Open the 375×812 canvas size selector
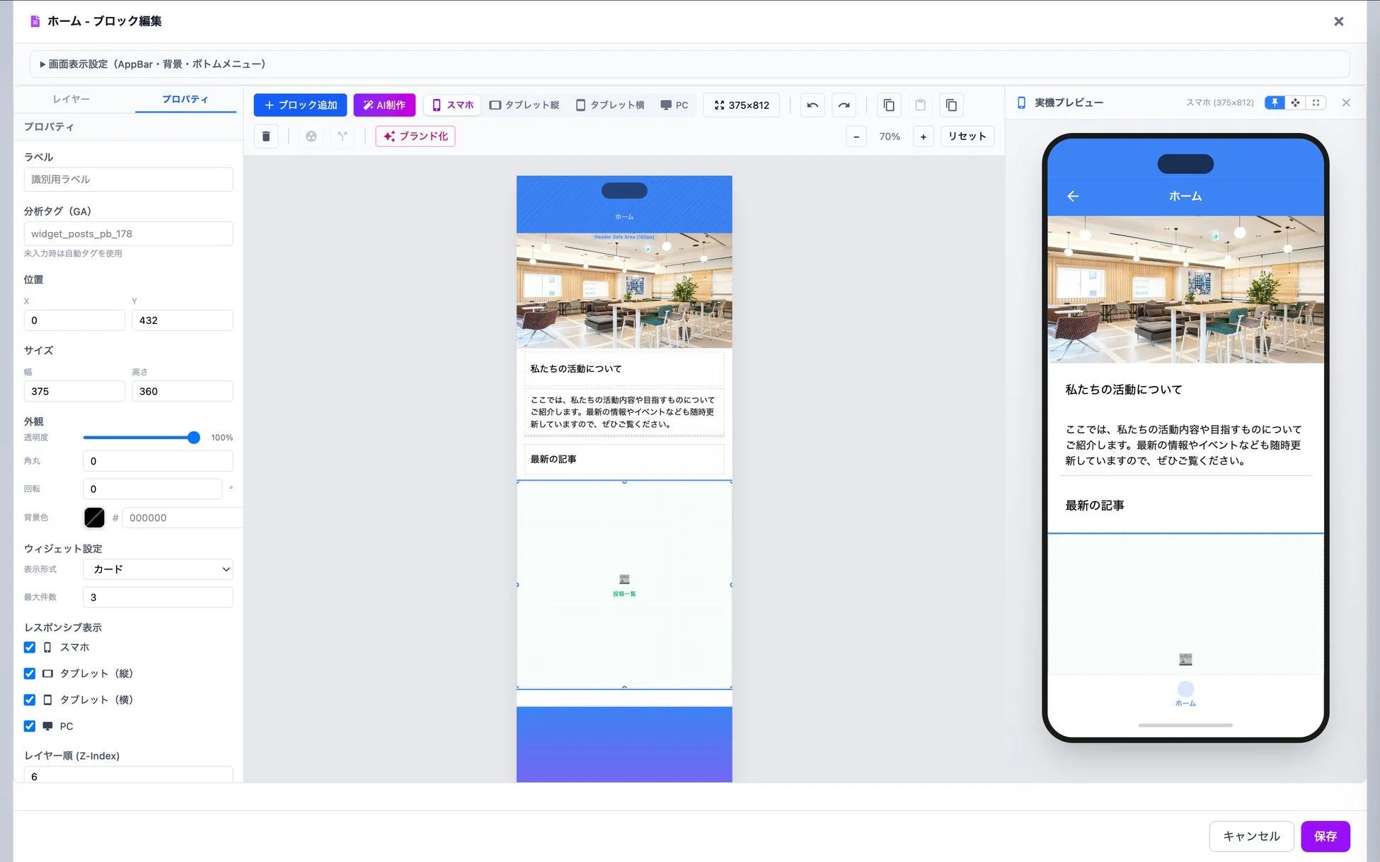The image size is (1380, 862). [x=742, y=105]
